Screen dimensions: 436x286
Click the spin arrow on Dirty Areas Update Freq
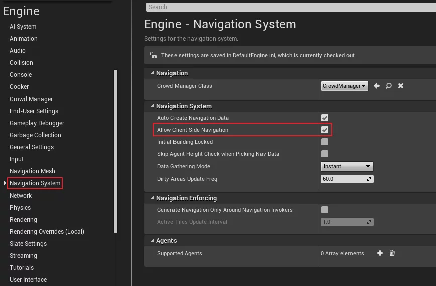coord(369,179)
